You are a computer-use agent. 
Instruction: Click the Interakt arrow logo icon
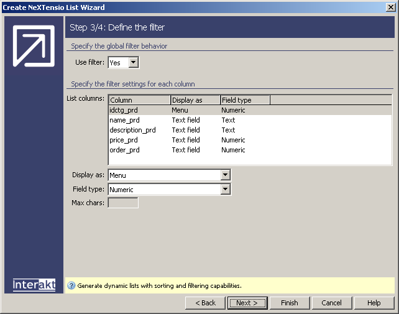point(34,46)
